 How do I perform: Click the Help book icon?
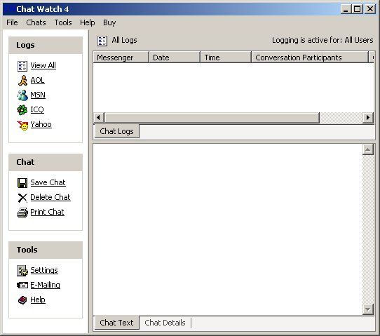coord(22,300)
